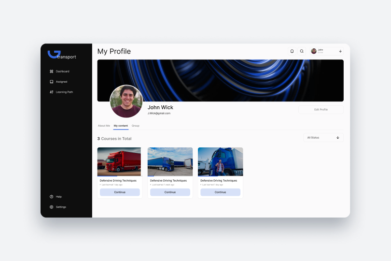Click the transport logo in the sidebar
The width and height of the screenshot is (391, 261).
point(61,55)
